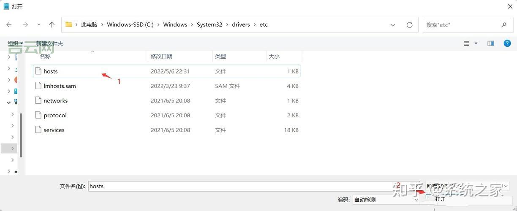Click the Back navigation arrow
Viewport: 517px width, 211px height.
9,25
